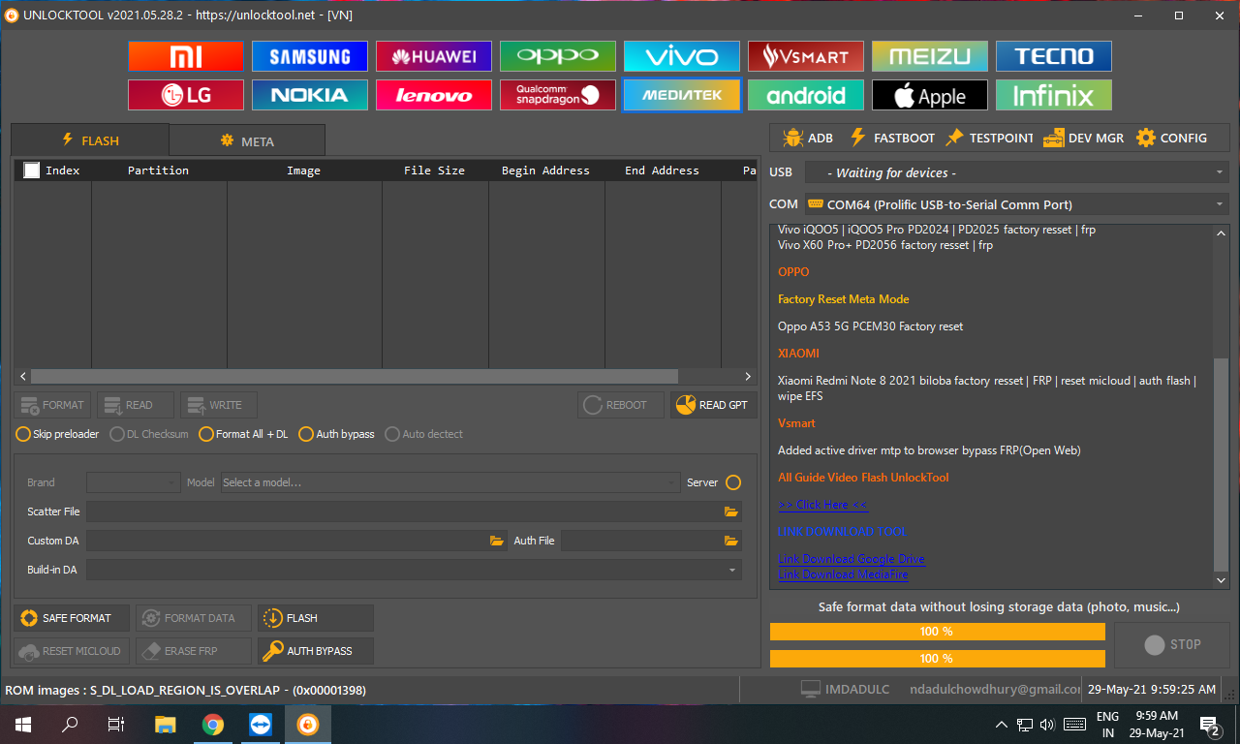Select the Vivo brand tile
This screenshot has height=744, width=1240.
click(682, 56)
